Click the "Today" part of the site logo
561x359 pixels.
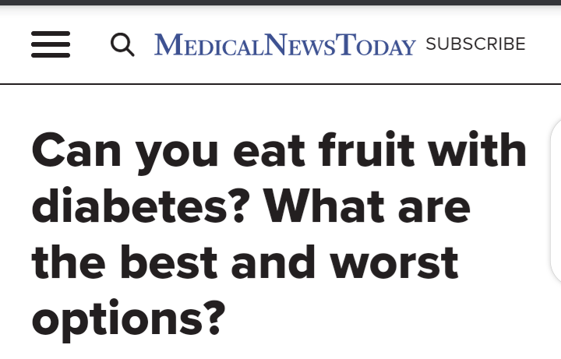(x=377, y=44)
